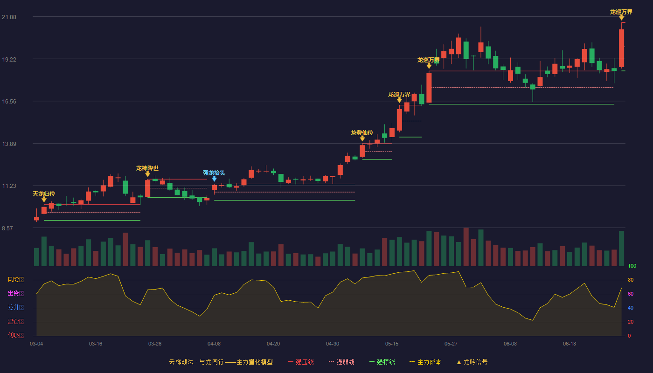
Task: Toggle the 主力成本 legend series
Action: (x=425, y=362)
